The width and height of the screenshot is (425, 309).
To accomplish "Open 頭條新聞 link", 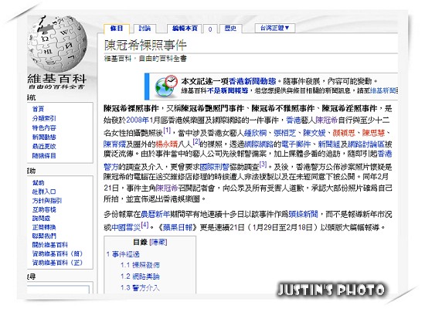I will pyautogui.click(x=304, y=214).
